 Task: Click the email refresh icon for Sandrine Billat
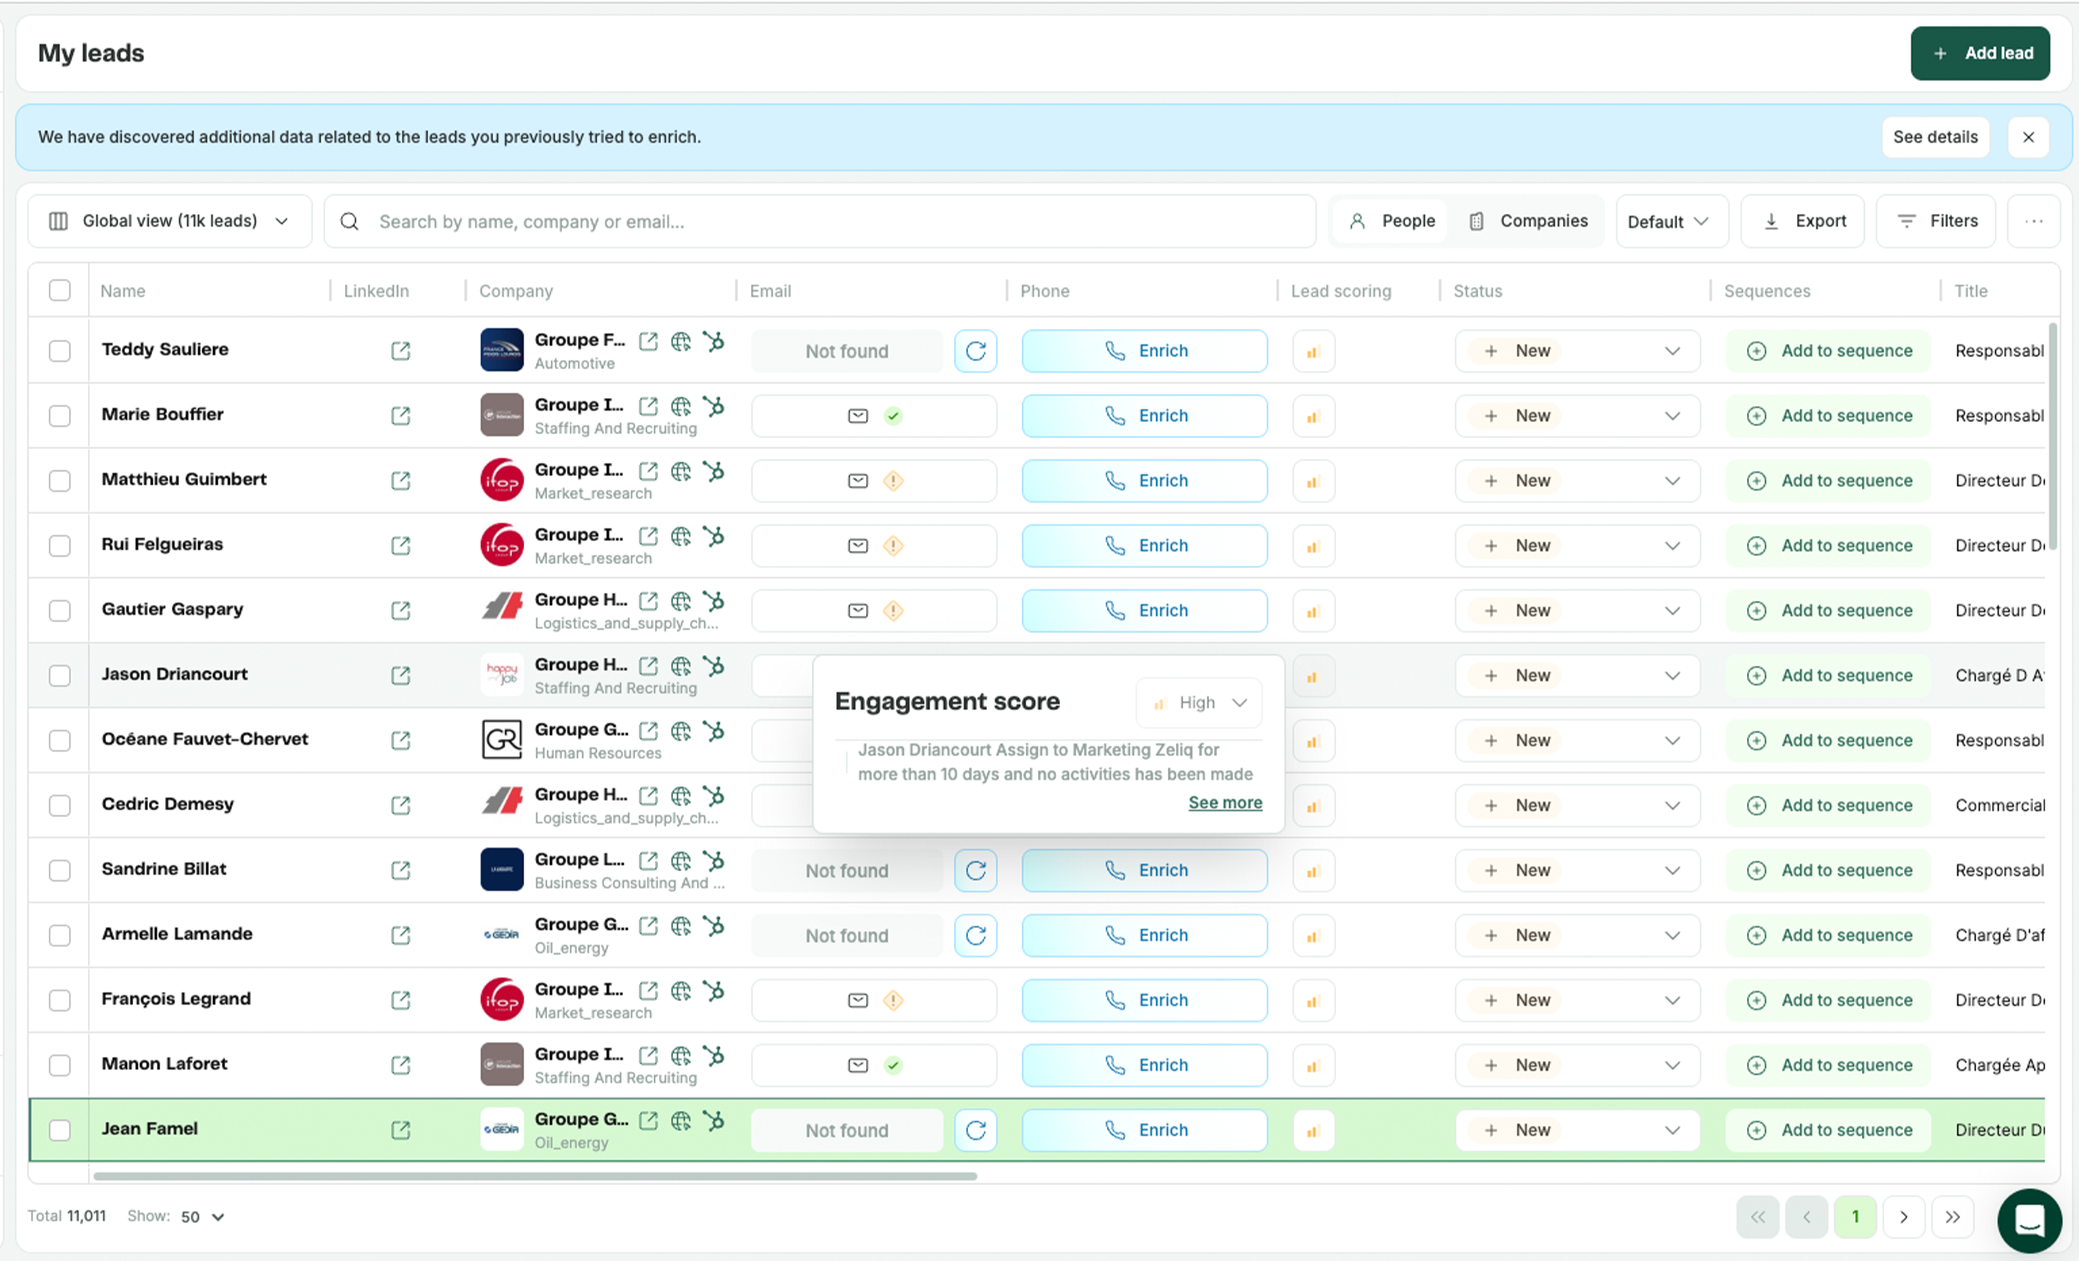tap(976, 871)
